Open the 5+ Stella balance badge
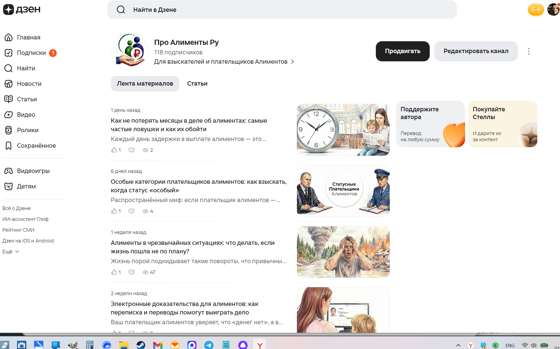Viewport: 560px width, 349px height. 535,10
